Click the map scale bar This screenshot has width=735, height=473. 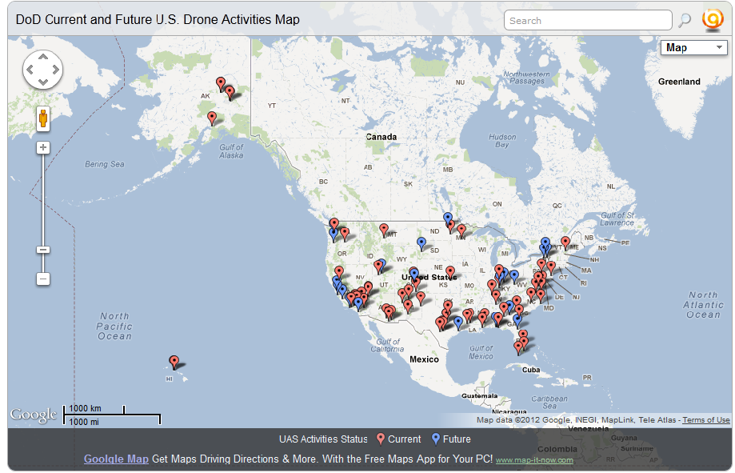(112, 415)
